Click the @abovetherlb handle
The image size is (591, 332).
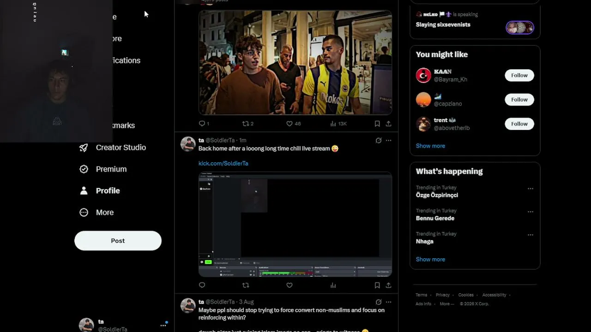point(452,128)
